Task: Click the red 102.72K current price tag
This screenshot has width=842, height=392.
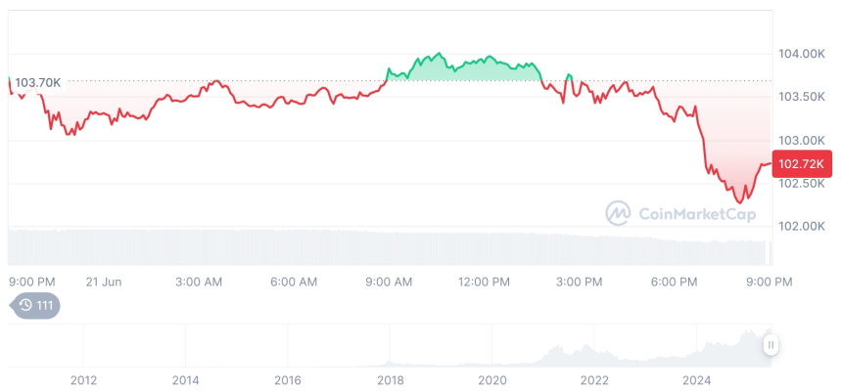Action: (803, 163)
